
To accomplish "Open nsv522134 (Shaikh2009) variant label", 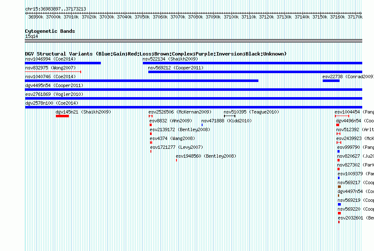I will click(x=170, y=59).
